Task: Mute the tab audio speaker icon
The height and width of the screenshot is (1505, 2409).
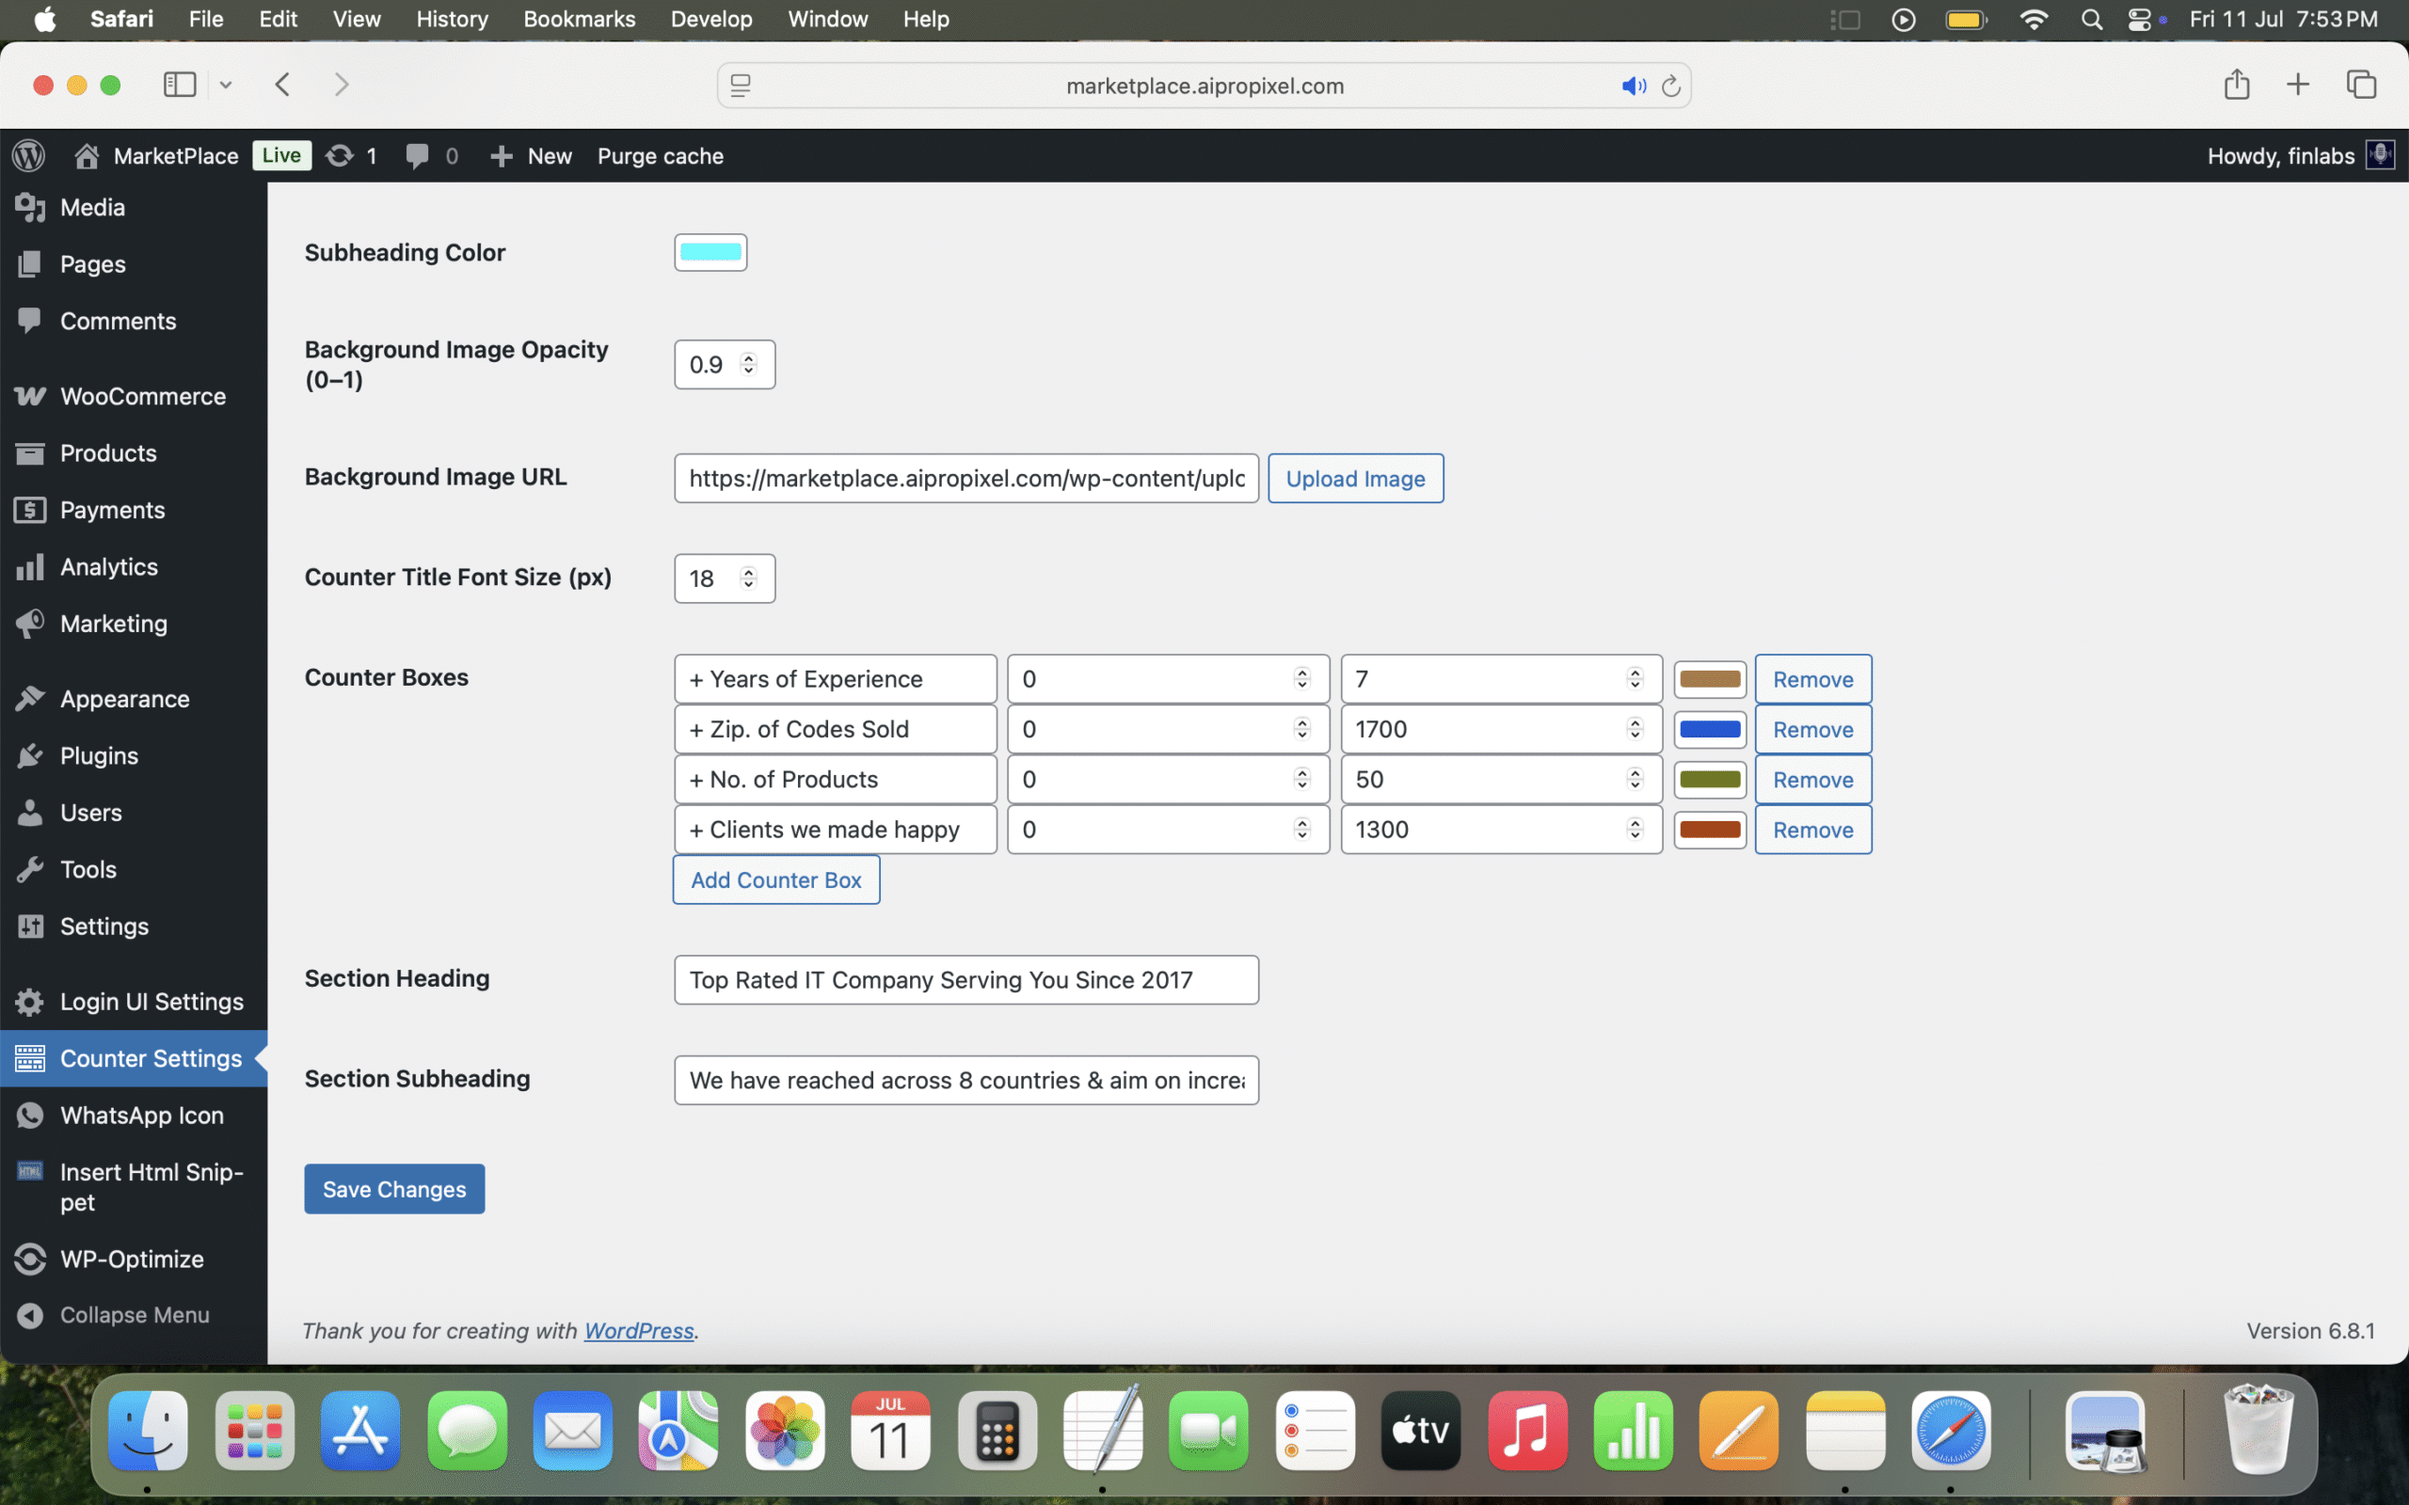Action: coord(1633,86)
